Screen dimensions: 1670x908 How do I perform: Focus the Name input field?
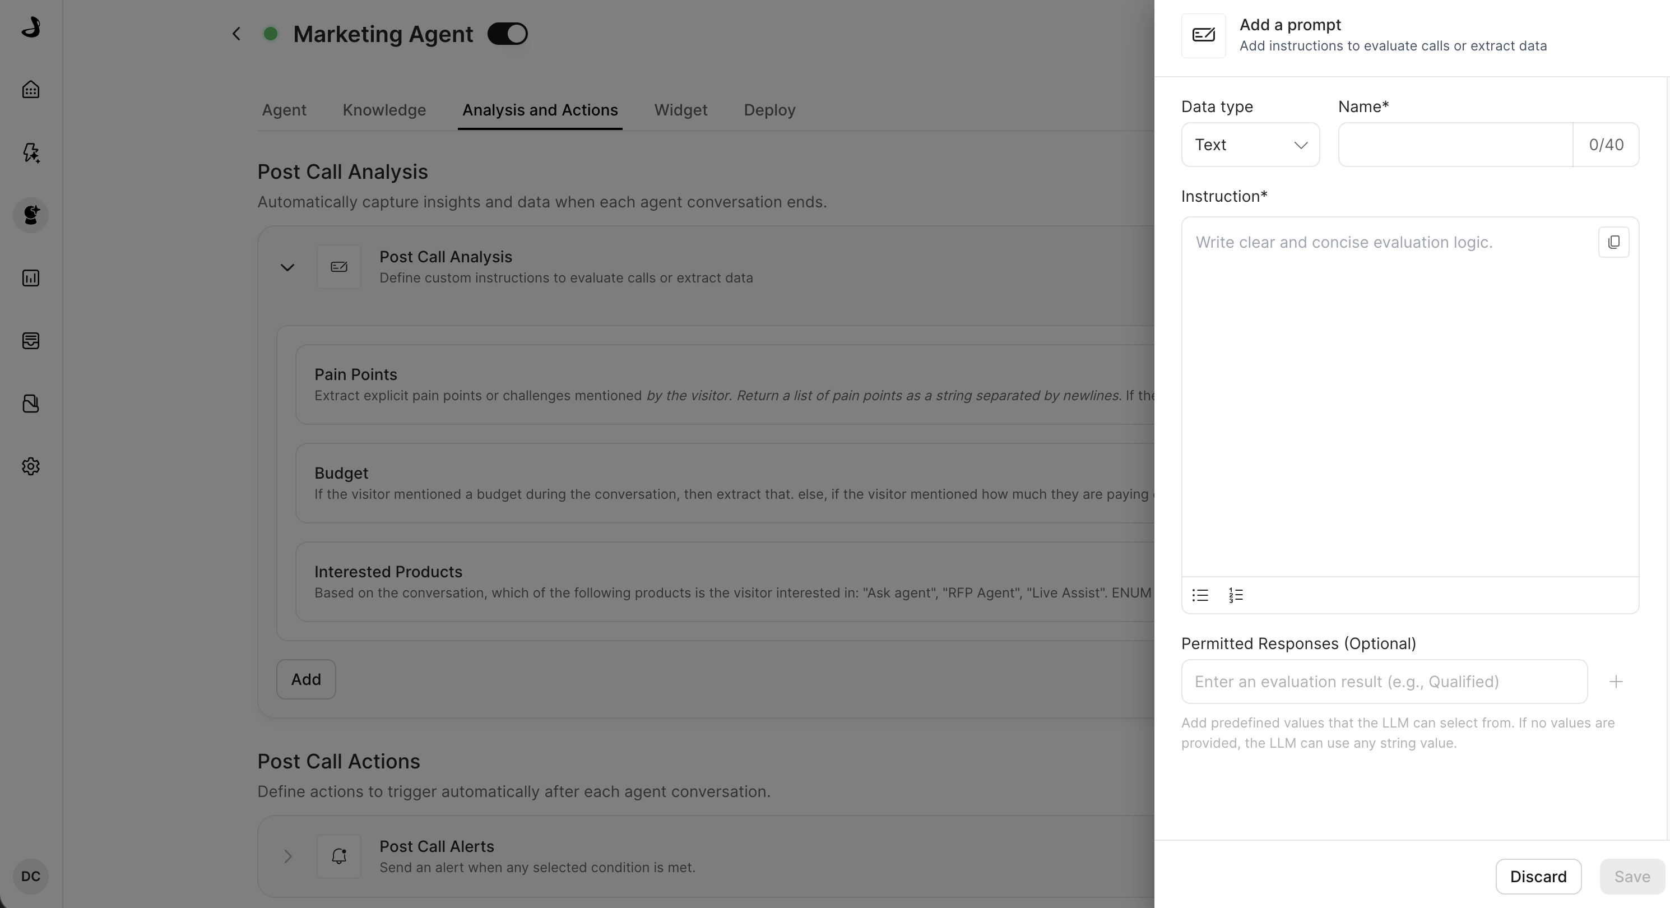pos(1455,145)
